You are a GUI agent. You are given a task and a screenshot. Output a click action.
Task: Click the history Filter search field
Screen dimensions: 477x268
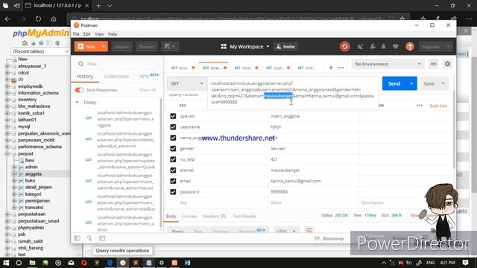click(x=117, y=64)
